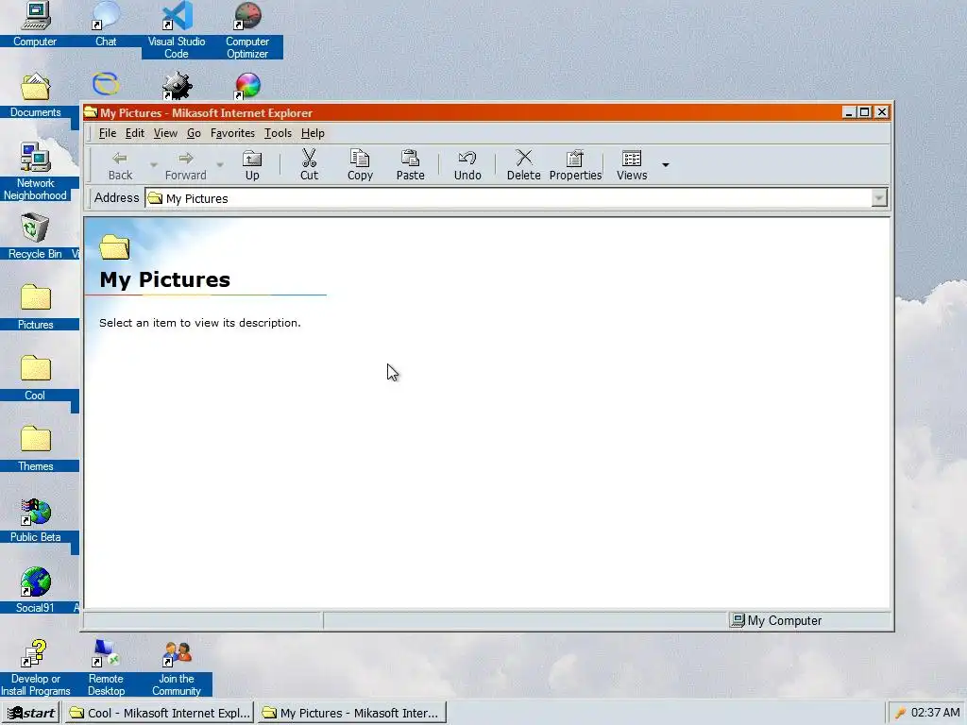Select the Network Neighborhood icon
Viewport: 967px width, 725px height.
click(x=35, y=172)
